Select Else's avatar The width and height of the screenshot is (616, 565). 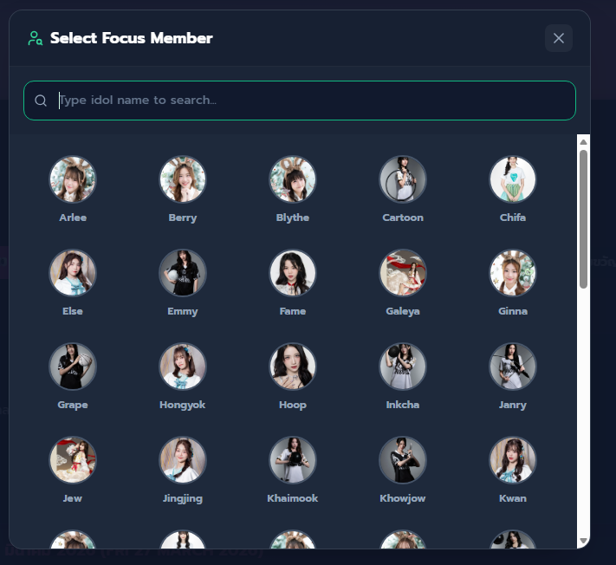pos(73,273)
